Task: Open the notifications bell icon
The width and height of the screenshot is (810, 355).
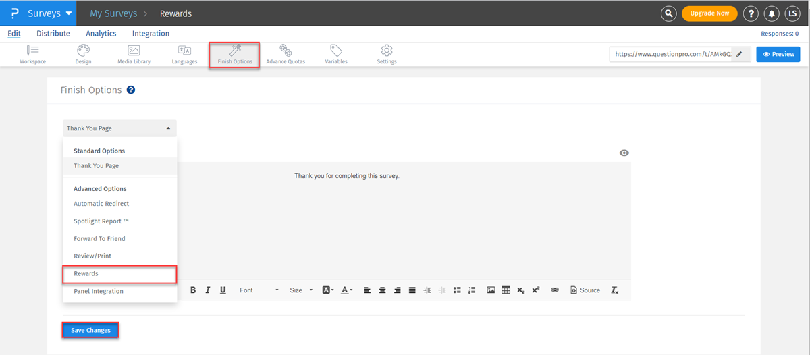Action: pyautogui.click(x=772, y=13)
